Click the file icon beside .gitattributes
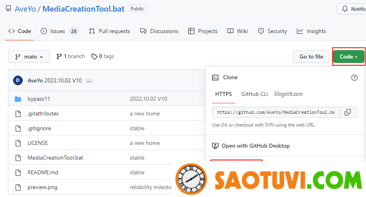The image size is (366, 197). [18, 114]
